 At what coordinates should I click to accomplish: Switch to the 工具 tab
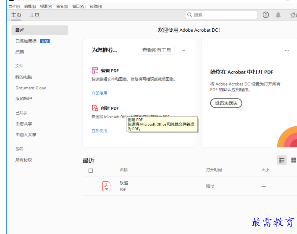coord(34,15)
